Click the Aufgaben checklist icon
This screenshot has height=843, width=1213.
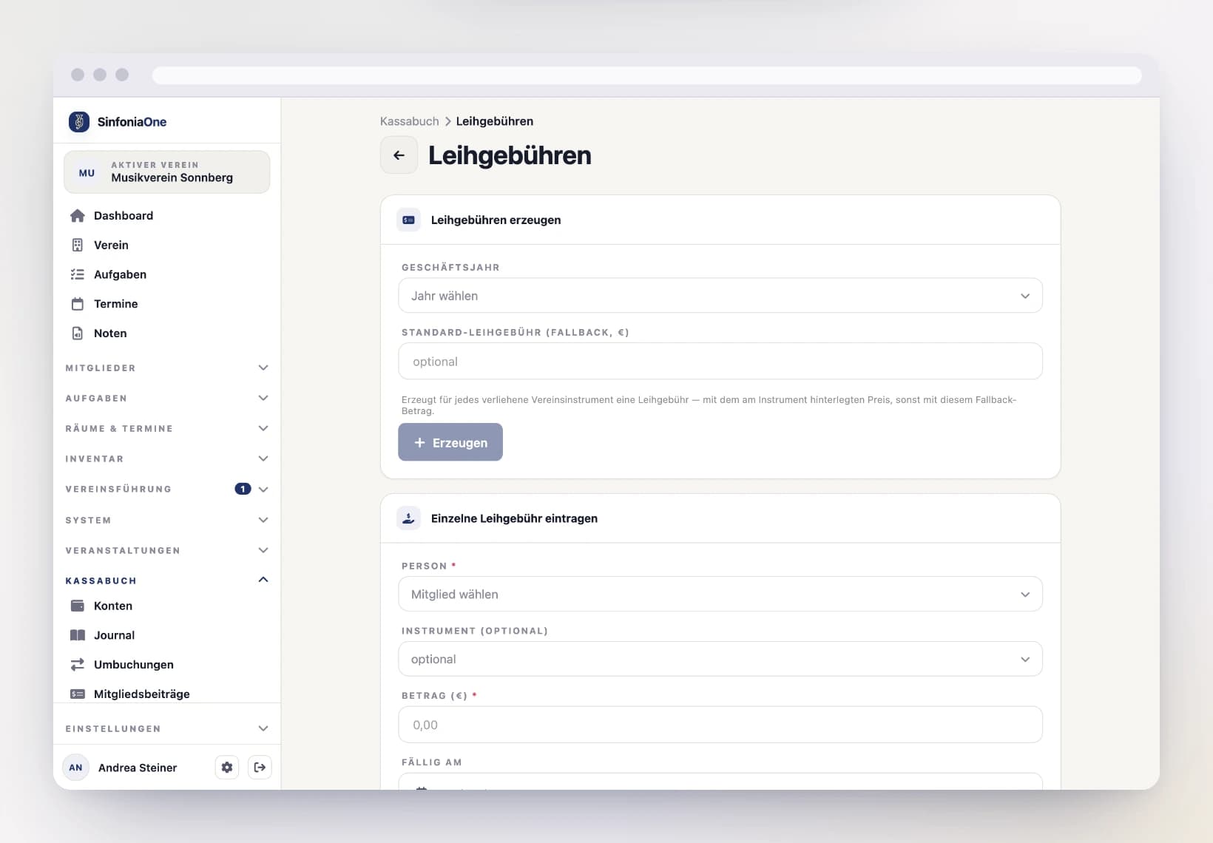click(77, 274)
